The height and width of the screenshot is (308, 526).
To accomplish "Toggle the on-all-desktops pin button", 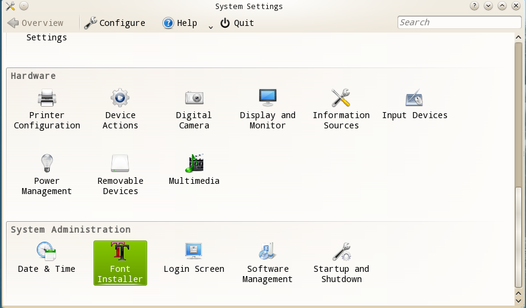I will tap(24, 6).
